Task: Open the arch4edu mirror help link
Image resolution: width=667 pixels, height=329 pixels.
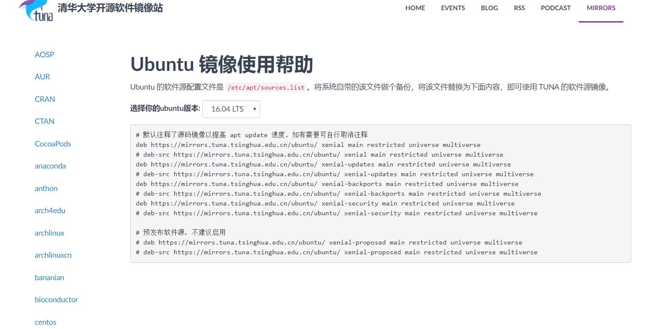Action: coord(50,211)
